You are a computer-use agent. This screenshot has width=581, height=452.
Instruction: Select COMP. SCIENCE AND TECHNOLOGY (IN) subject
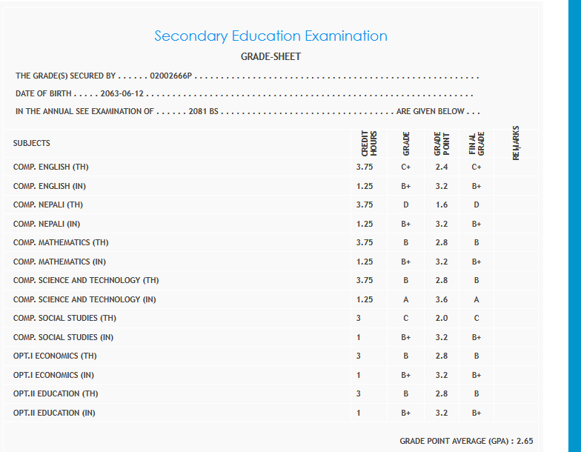tap(84, 299)
